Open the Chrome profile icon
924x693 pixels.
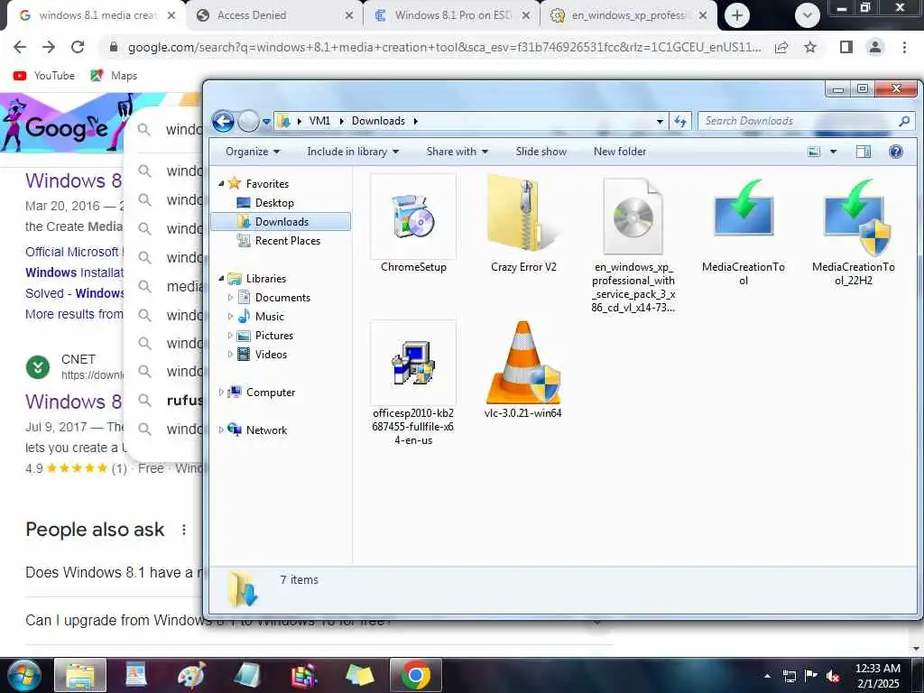(875, 47)
